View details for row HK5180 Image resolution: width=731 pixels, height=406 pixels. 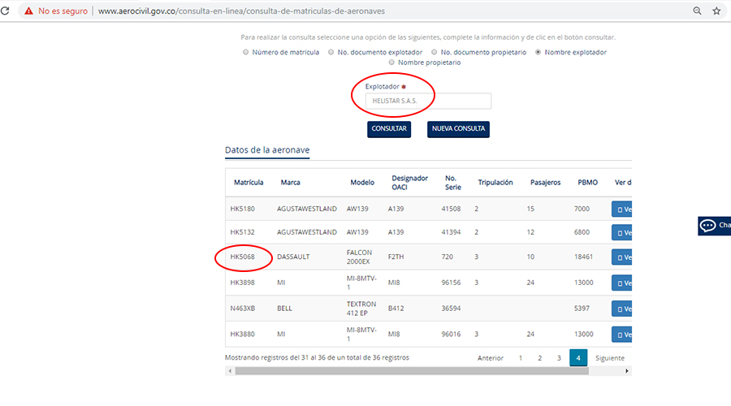tap(622, 209)
